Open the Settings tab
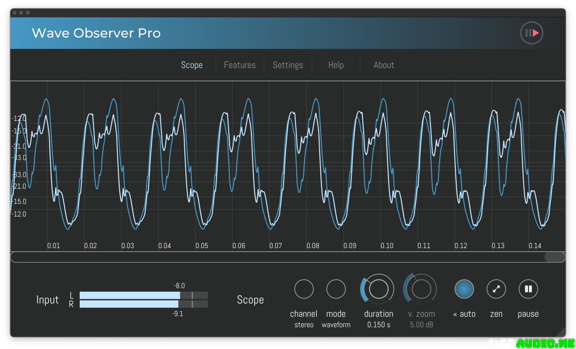 (288, 65)
